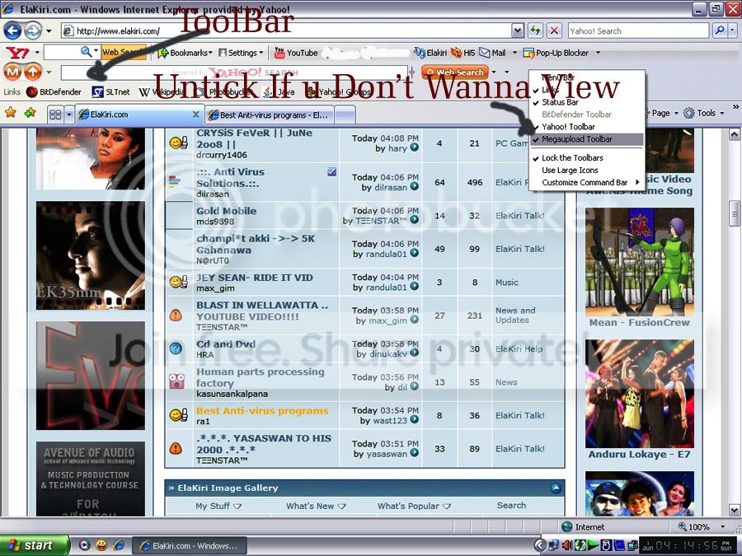Open SLTnet link in Links bar
This screenshot has width=742, height=556.
[111, 91]
